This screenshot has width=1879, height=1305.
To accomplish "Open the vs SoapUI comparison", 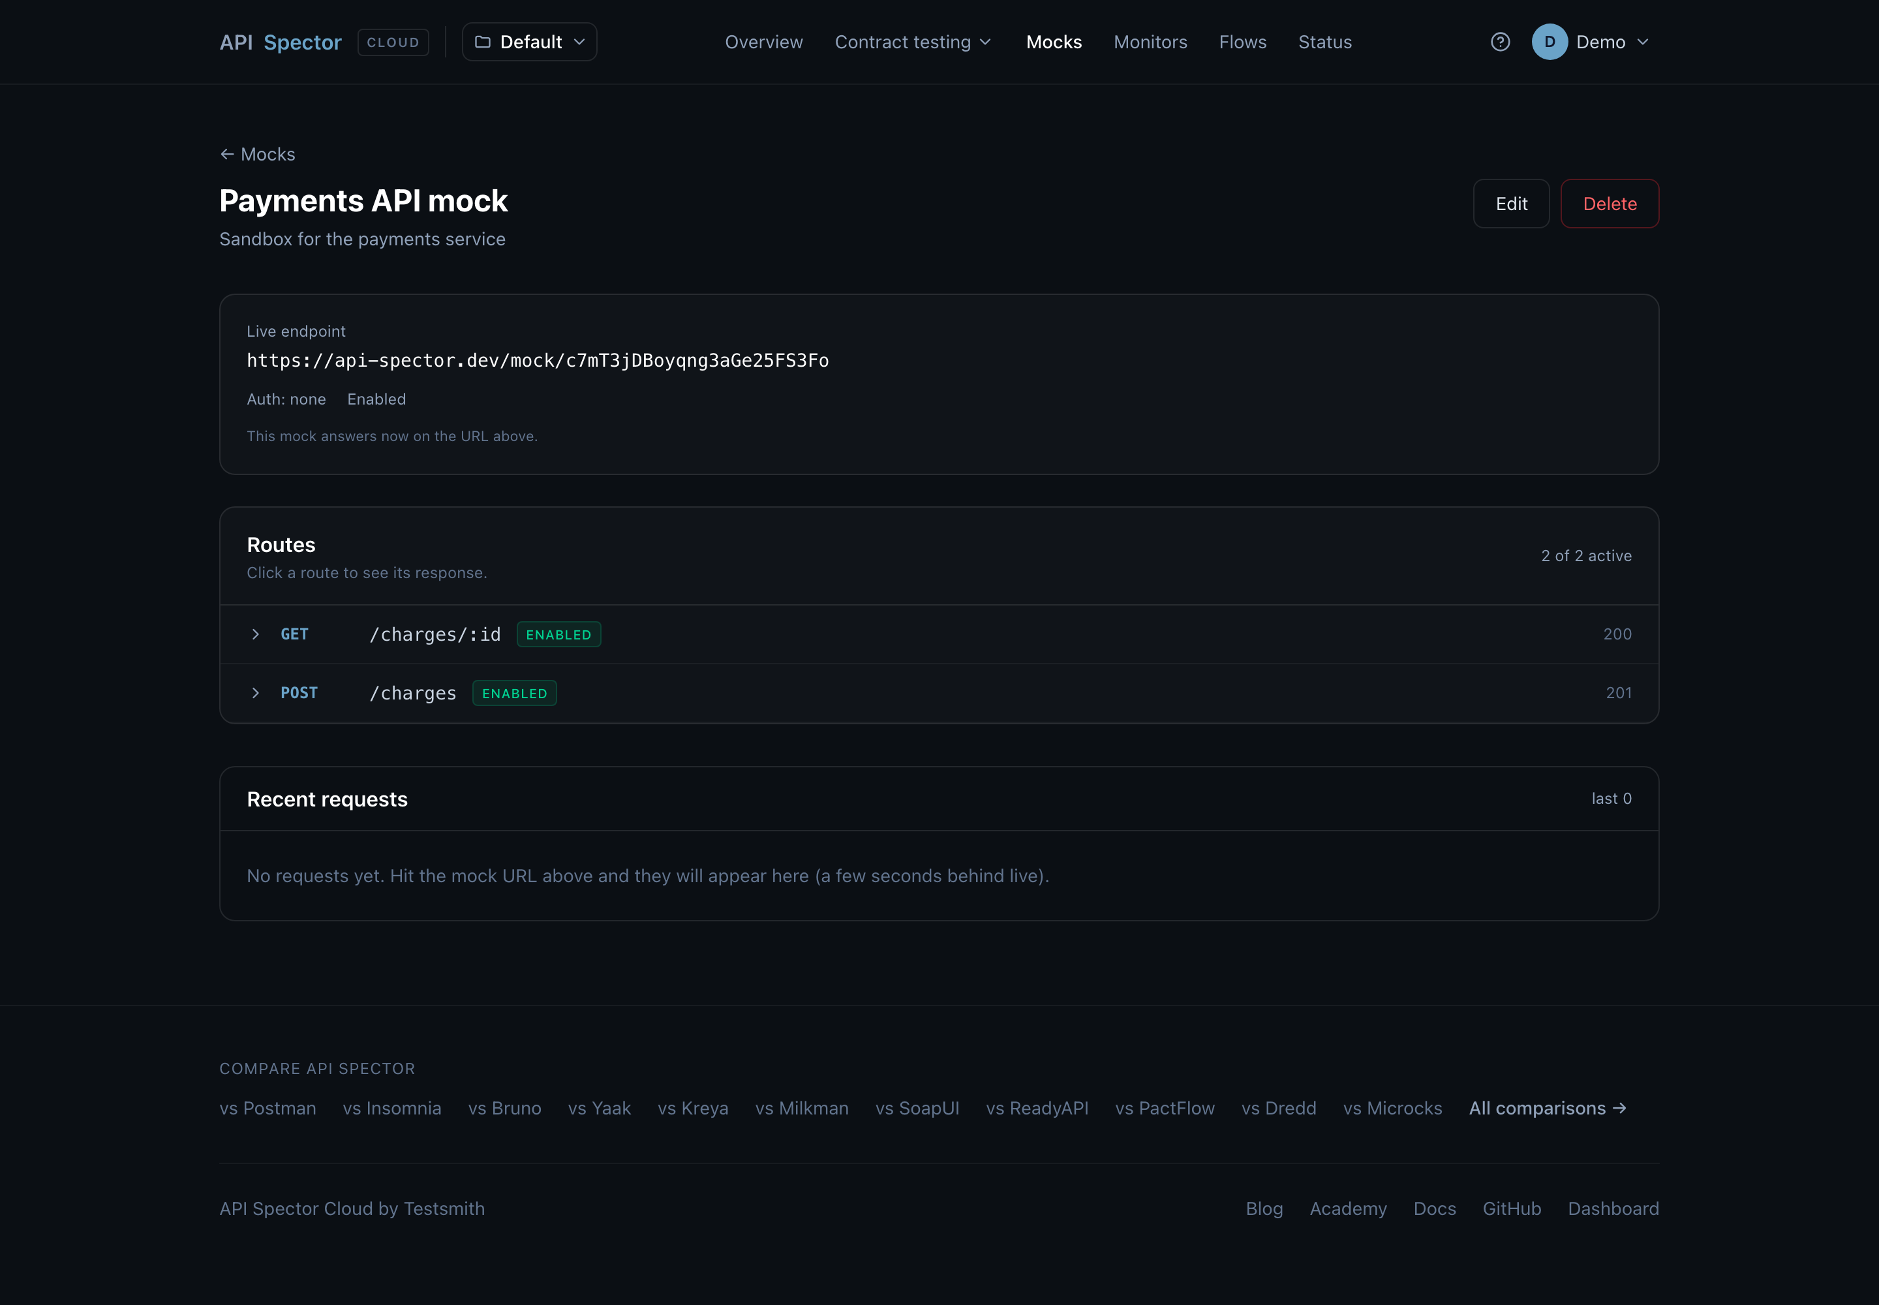I will [917, 1108].
